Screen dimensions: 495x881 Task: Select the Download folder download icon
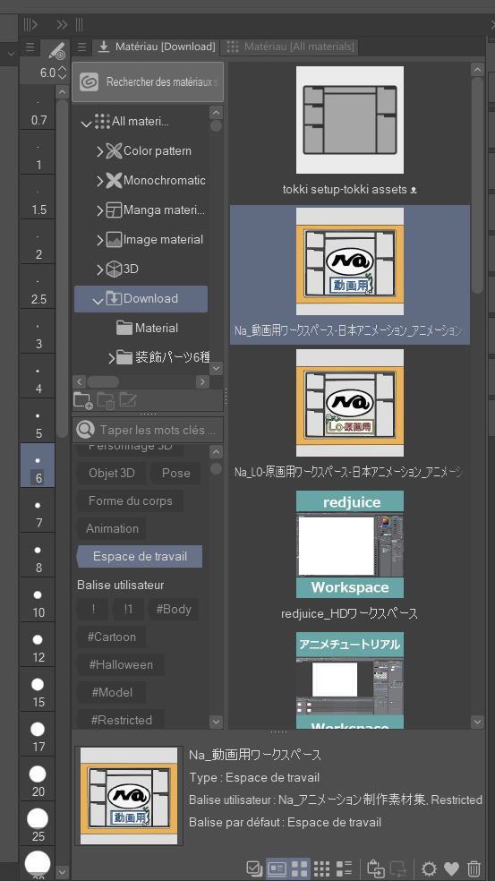114,298
